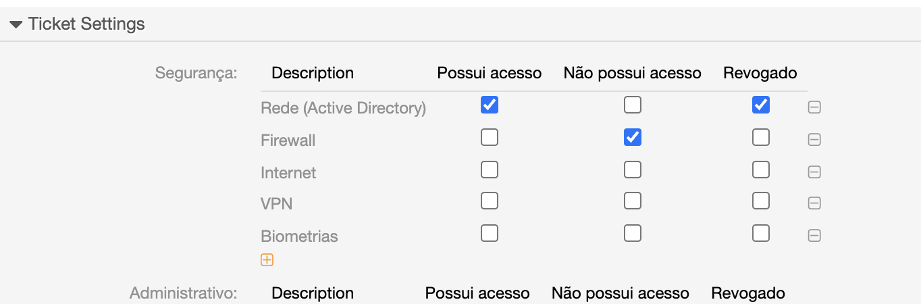Remove the Rede (Active Directory) row
This screenshot has width=921, height=304.
click(814, 107)
